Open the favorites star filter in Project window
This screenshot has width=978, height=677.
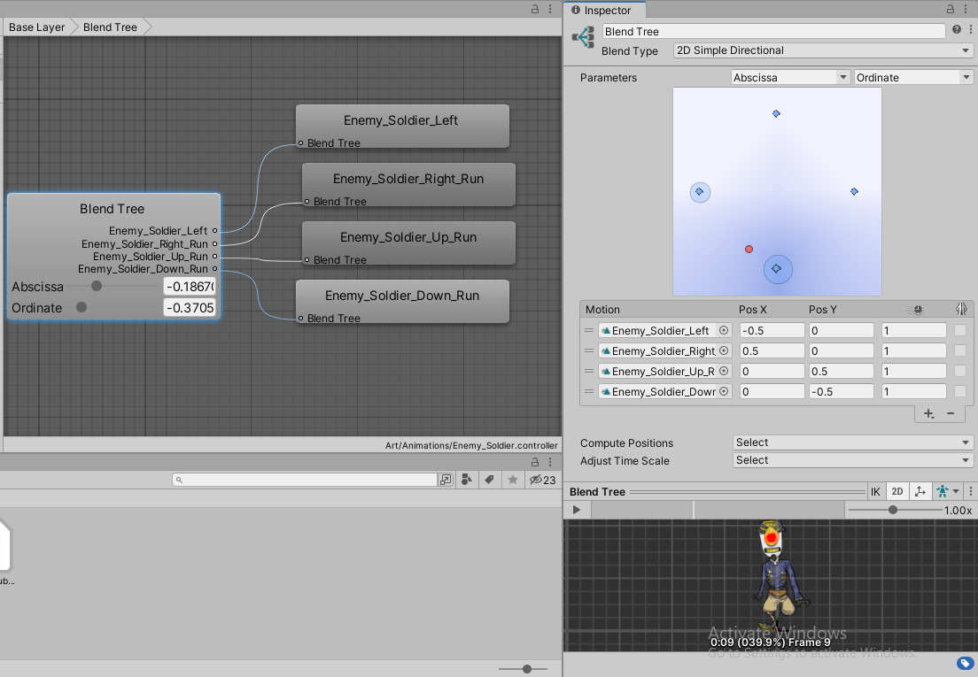[x=512, y=479]
